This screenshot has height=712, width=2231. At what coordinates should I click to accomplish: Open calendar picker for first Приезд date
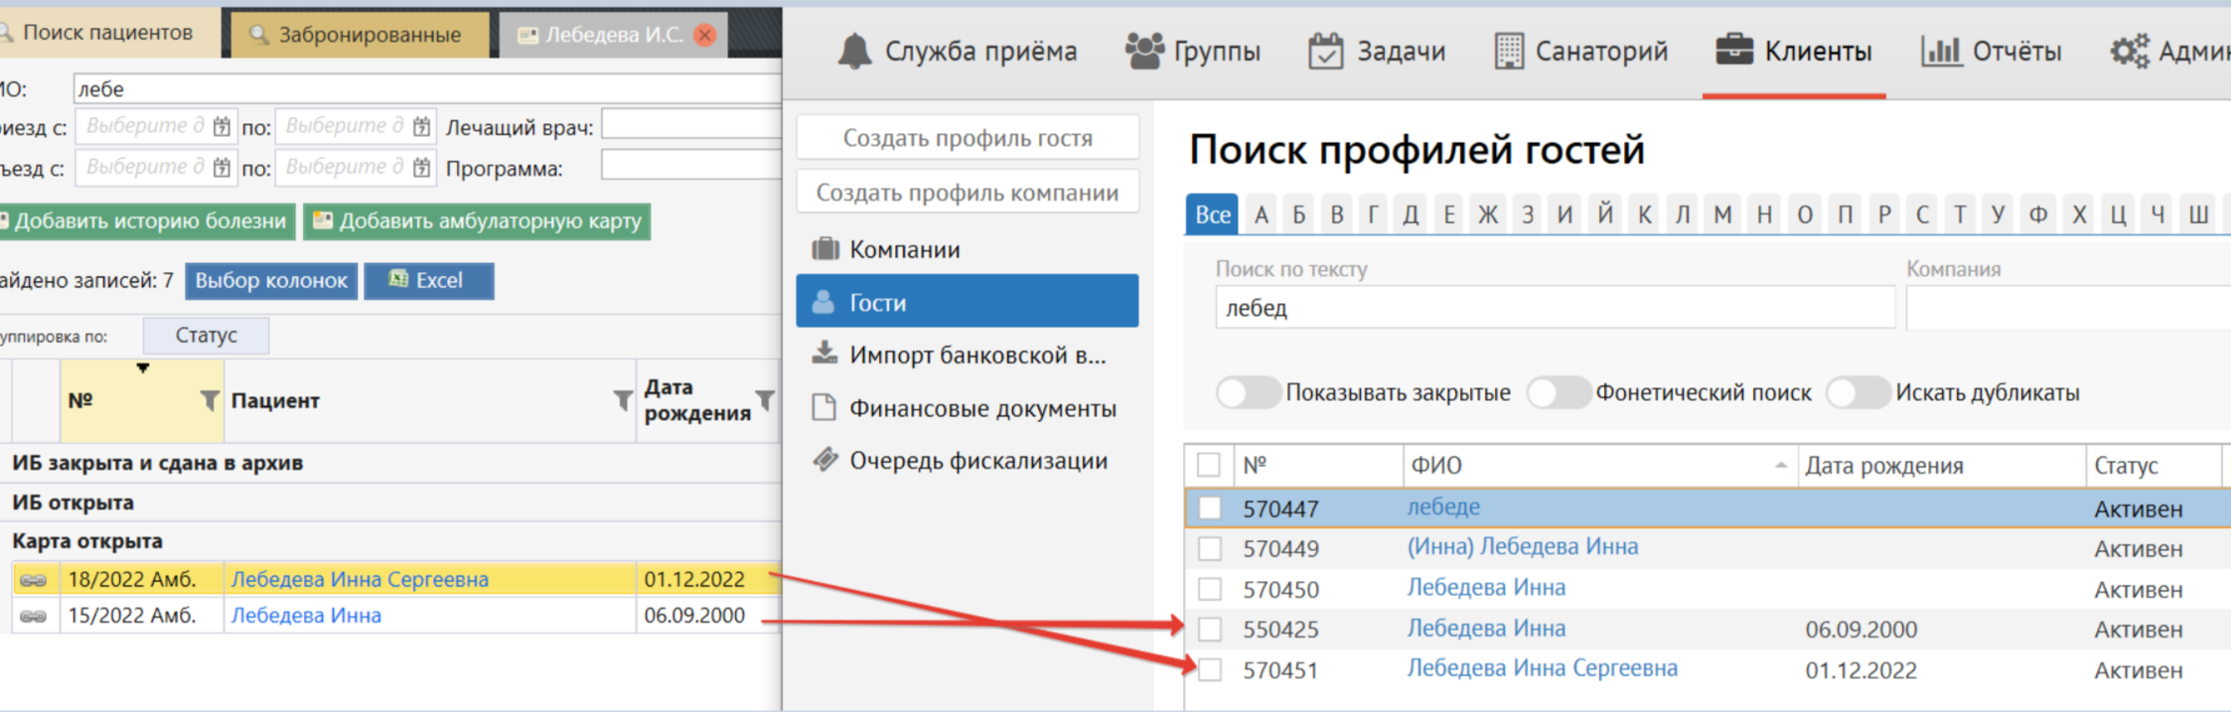(222, 127)
